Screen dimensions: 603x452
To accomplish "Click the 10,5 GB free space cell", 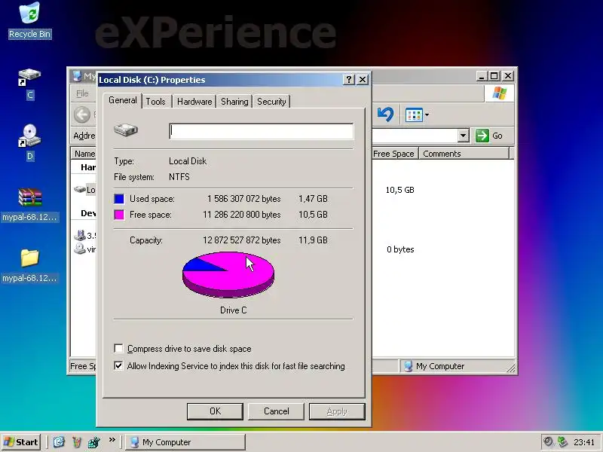I will (x=400, y=190).
